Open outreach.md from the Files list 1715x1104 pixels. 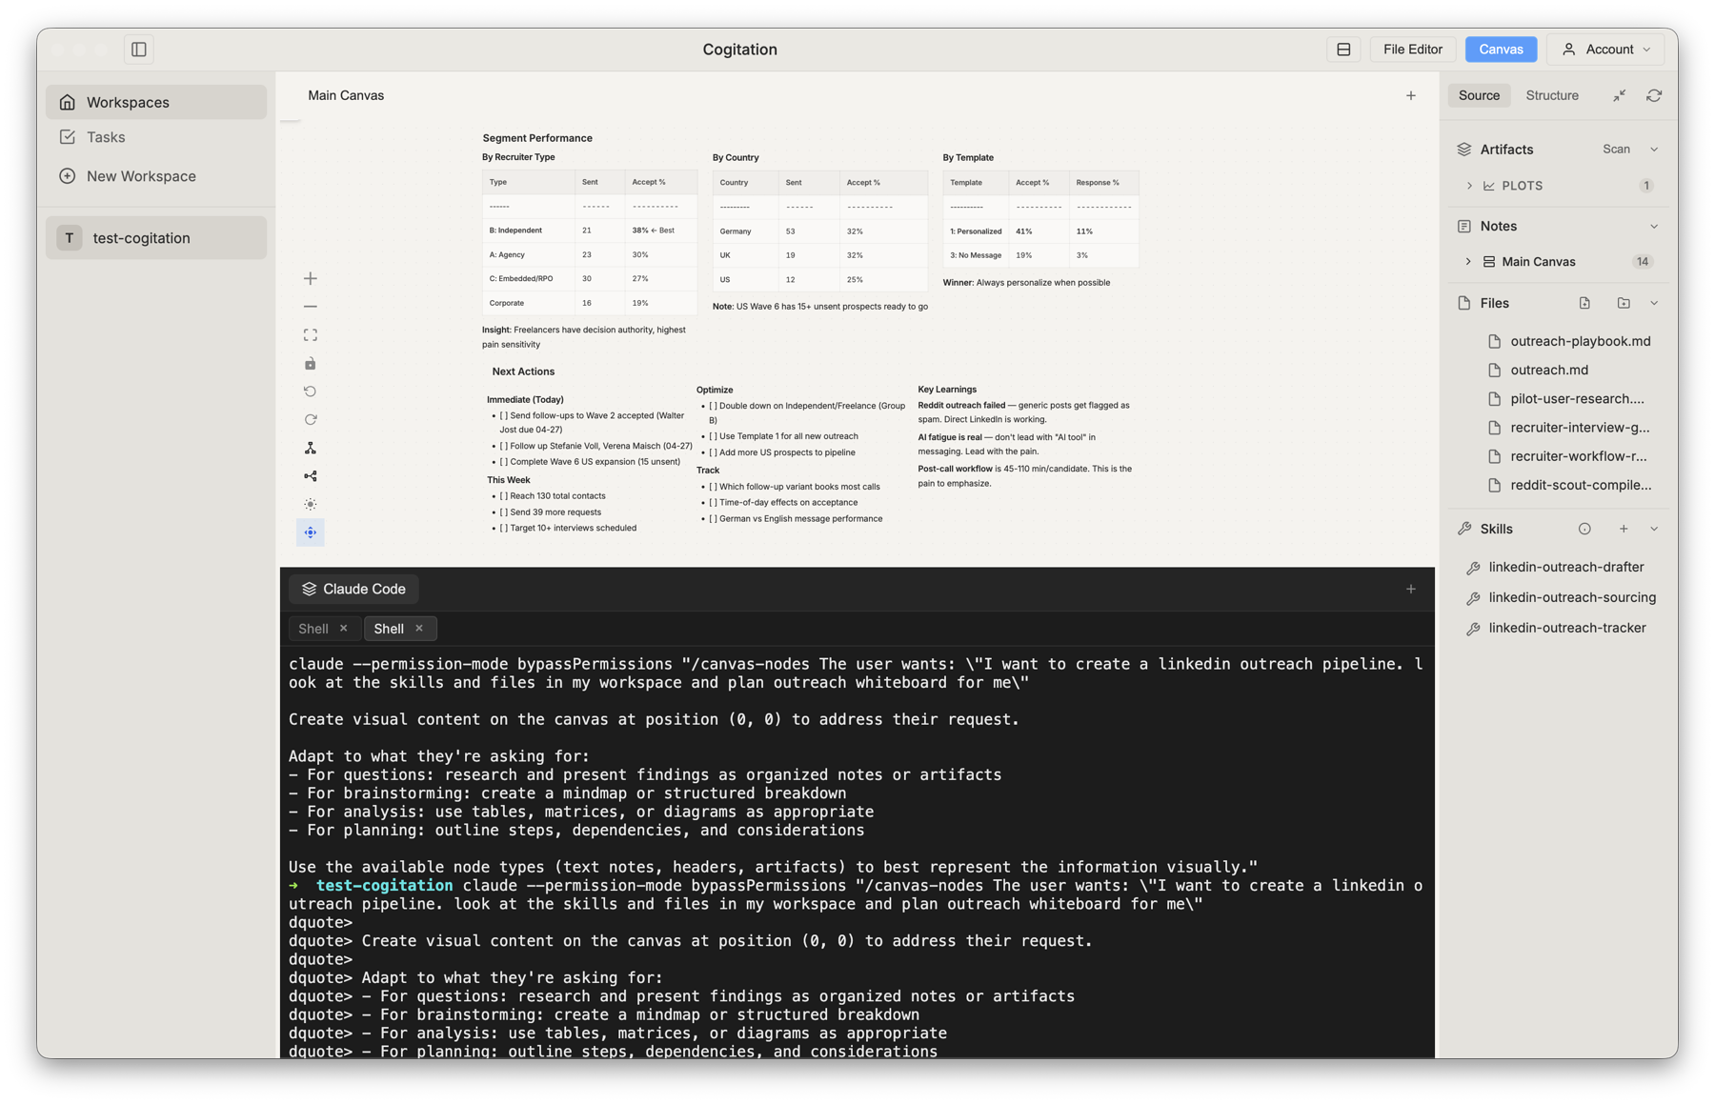tap(1548, 370)
